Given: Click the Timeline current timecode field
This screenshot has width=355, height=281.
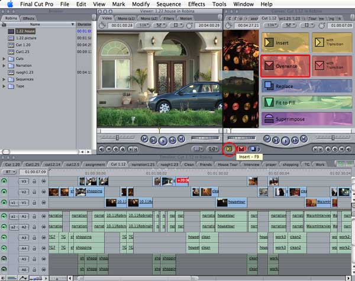Looking at the screenshot, I should [x=33, y=172].
